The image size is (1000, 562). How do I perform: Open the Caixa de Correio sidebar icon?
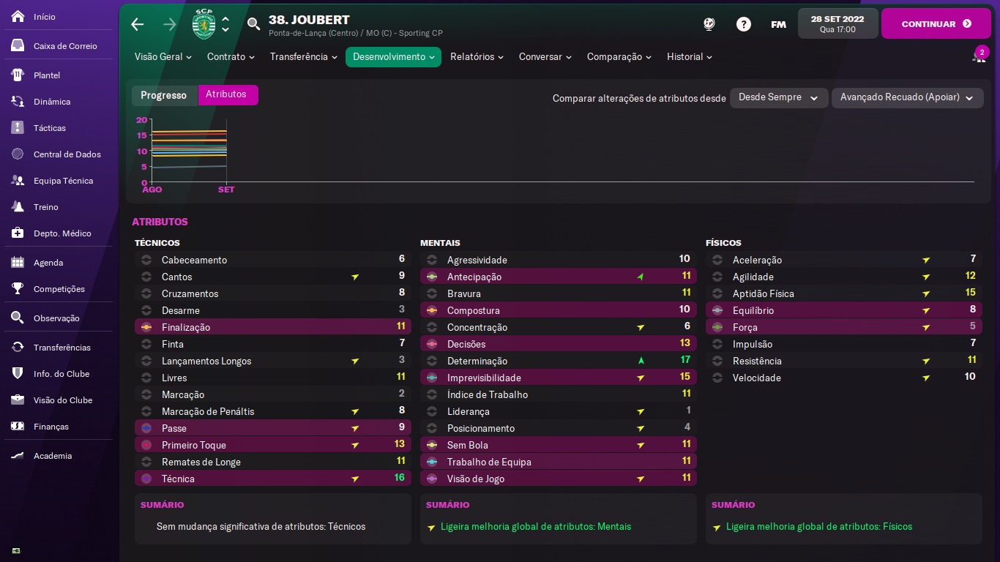pyautogui.click(x=18, y=46)
